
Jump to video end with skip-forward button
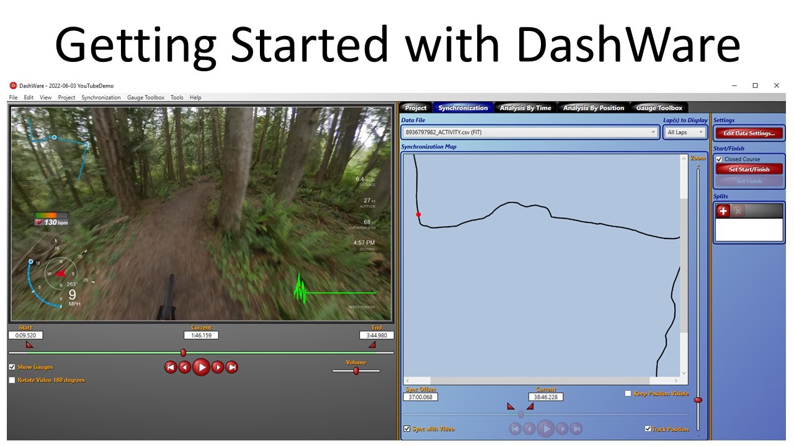[x=231, y=367]
